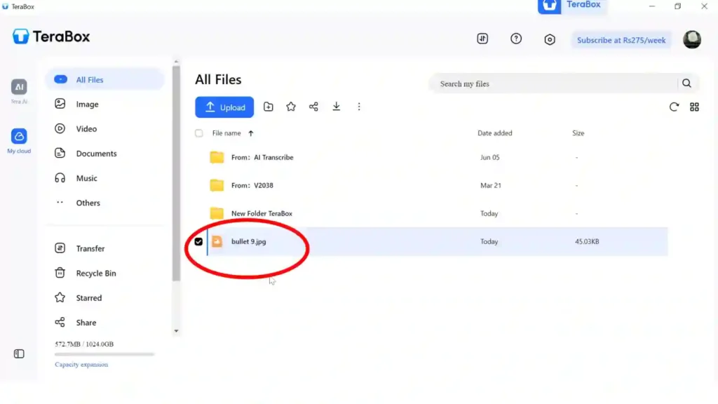Switch to grid view layout
Screen dimensions: 718x404
(694, 107)
